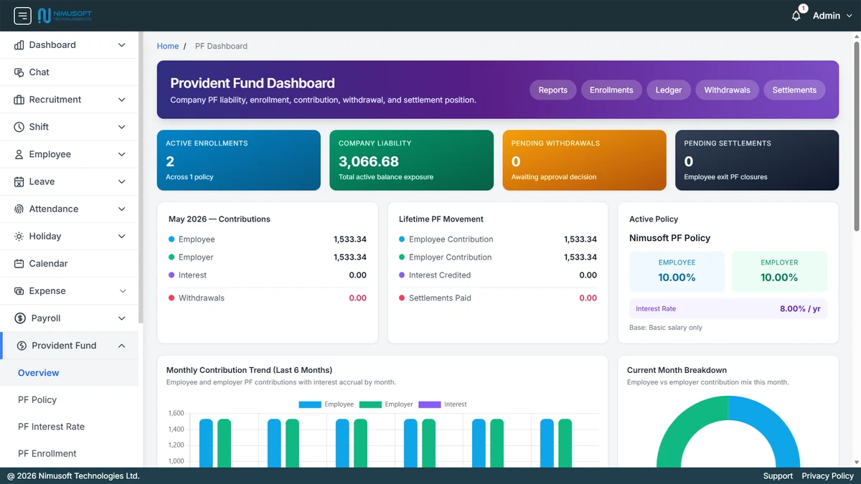Toggle the hamburger sidebar menu button
Screen dimensions: 861x484
click(22, 15)
